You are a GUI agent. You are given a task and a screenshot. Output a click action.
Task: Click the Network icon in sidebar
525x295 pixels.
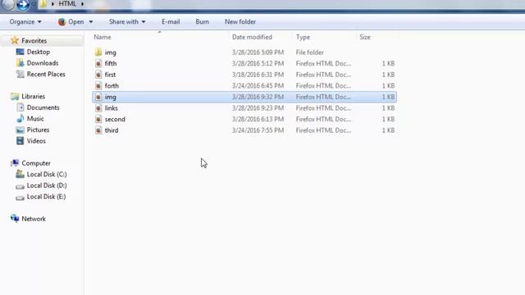tap(15, 219)
